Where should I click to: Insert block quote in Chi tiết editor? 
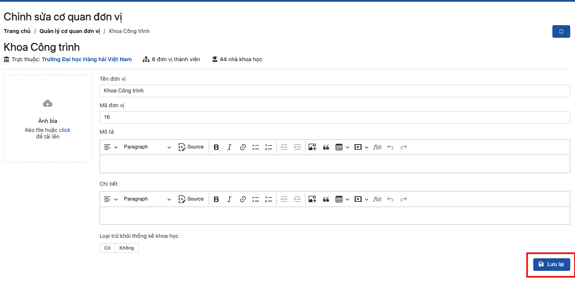click(326, 199)
